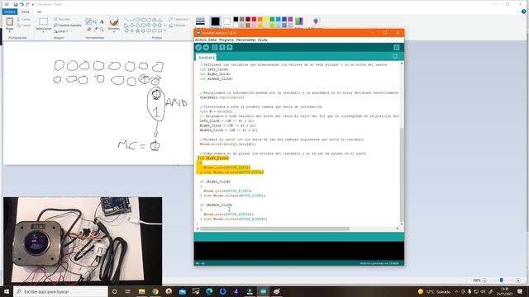Open the Windows Start menu
This screenshot has width=529, height=297.
(7, 291)
